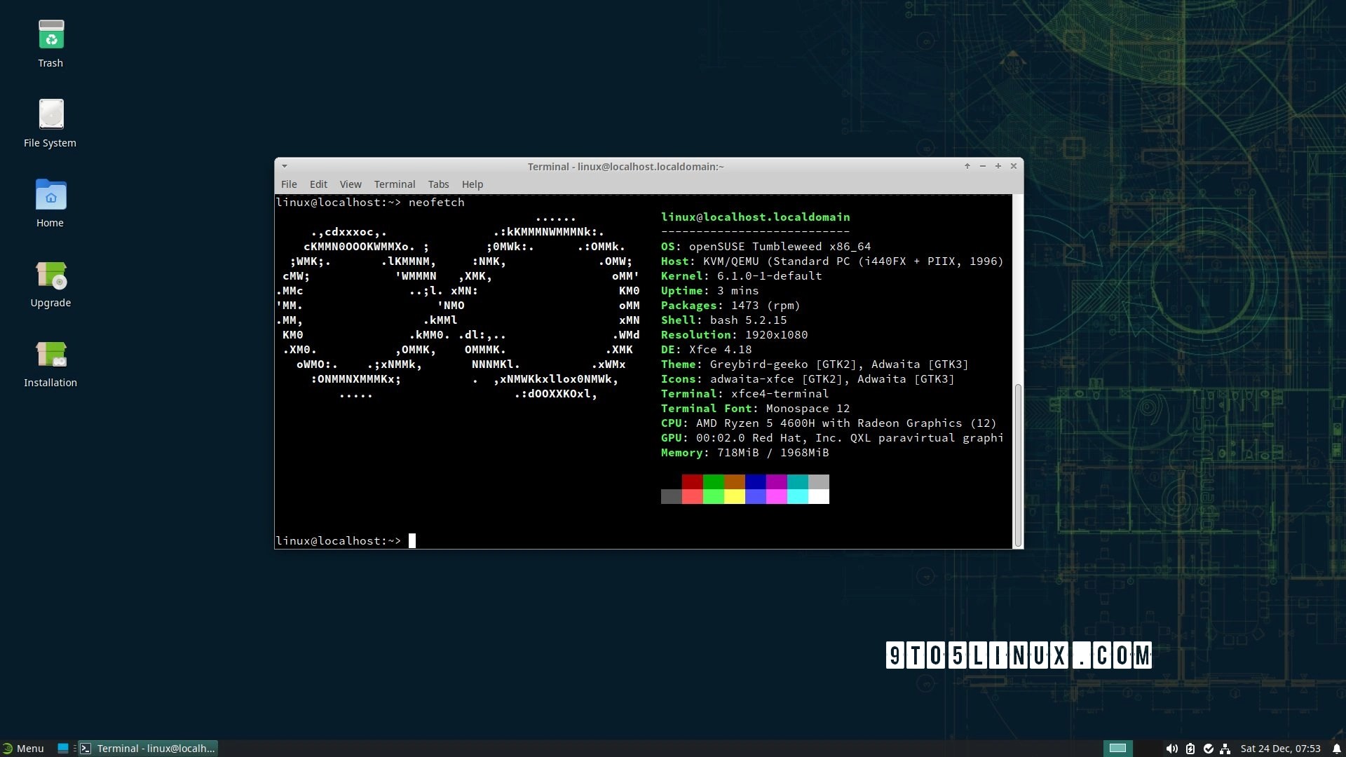
Task: Open the notification bell icon
Action: (1337, 749)
